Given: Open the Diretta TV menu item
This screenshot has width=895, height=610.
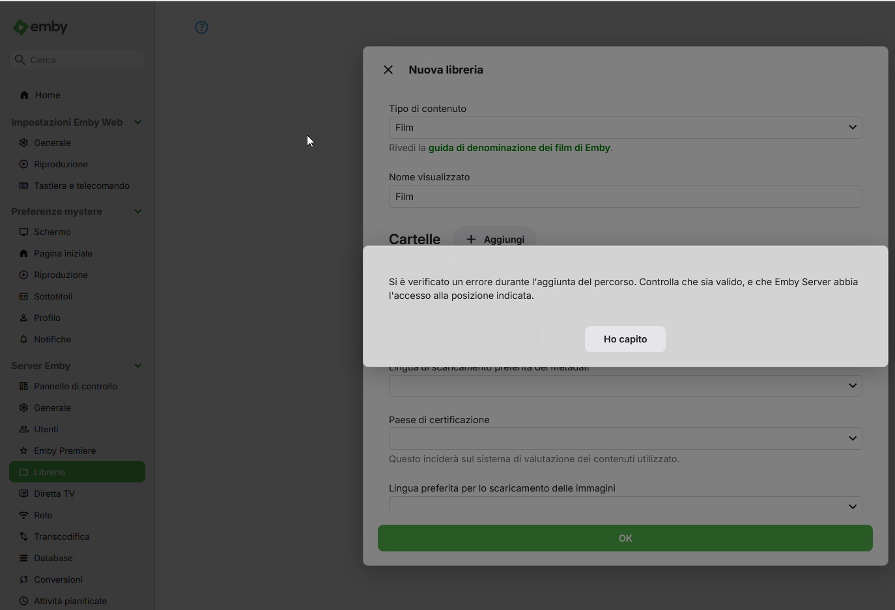Looking at the screenshot, I should pos(54,493).
